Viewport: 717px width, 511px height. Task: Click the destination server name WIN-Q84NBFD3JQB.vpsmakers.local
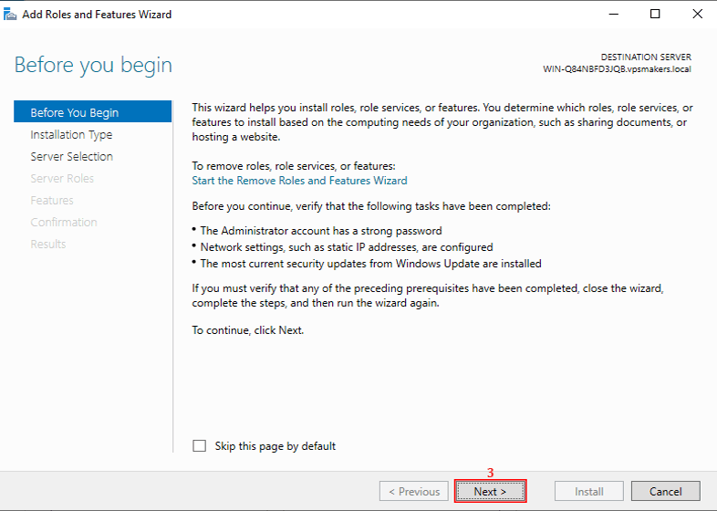coord(617,69)
